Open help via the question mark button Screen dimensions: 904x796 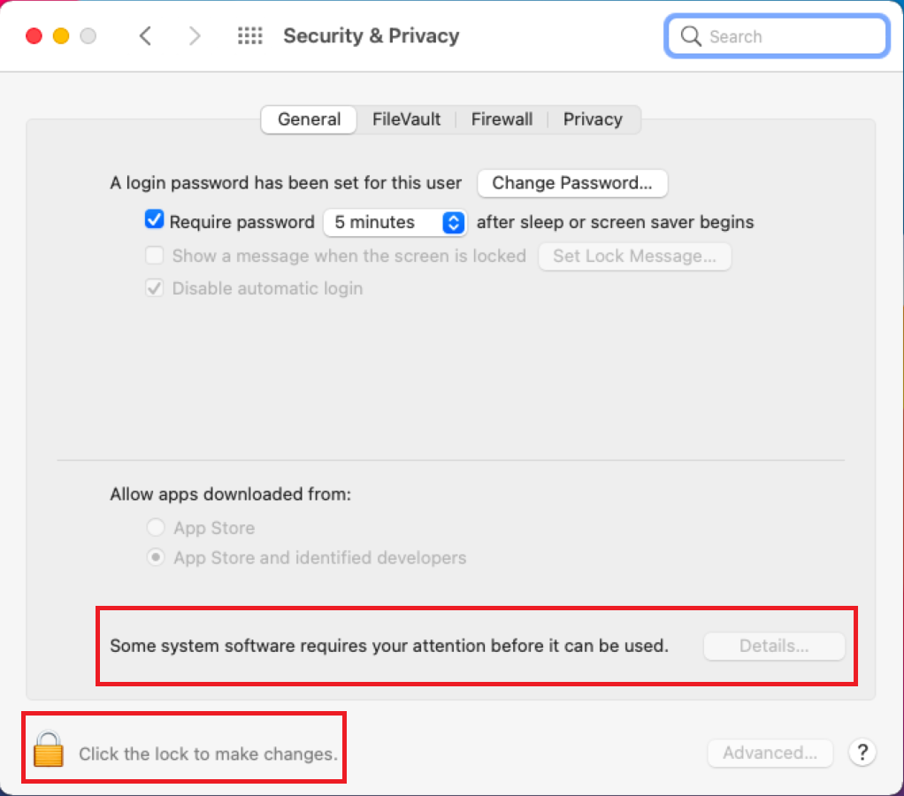point(862,752)
